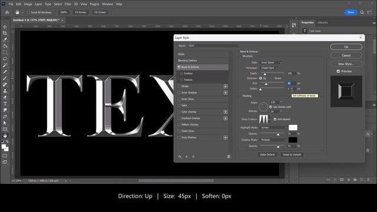Open the Style dropdown showing Inner Bevel

[x=271, y=62]
